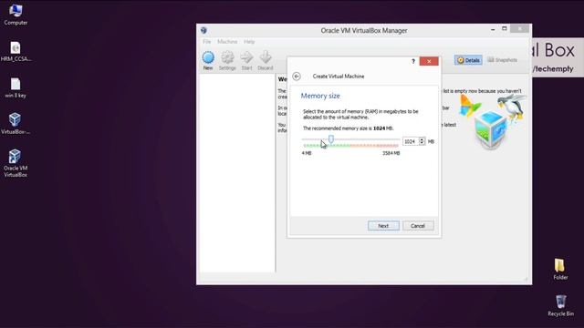
Task: Switch to the Snapshots view button
Action: [503, 60]
